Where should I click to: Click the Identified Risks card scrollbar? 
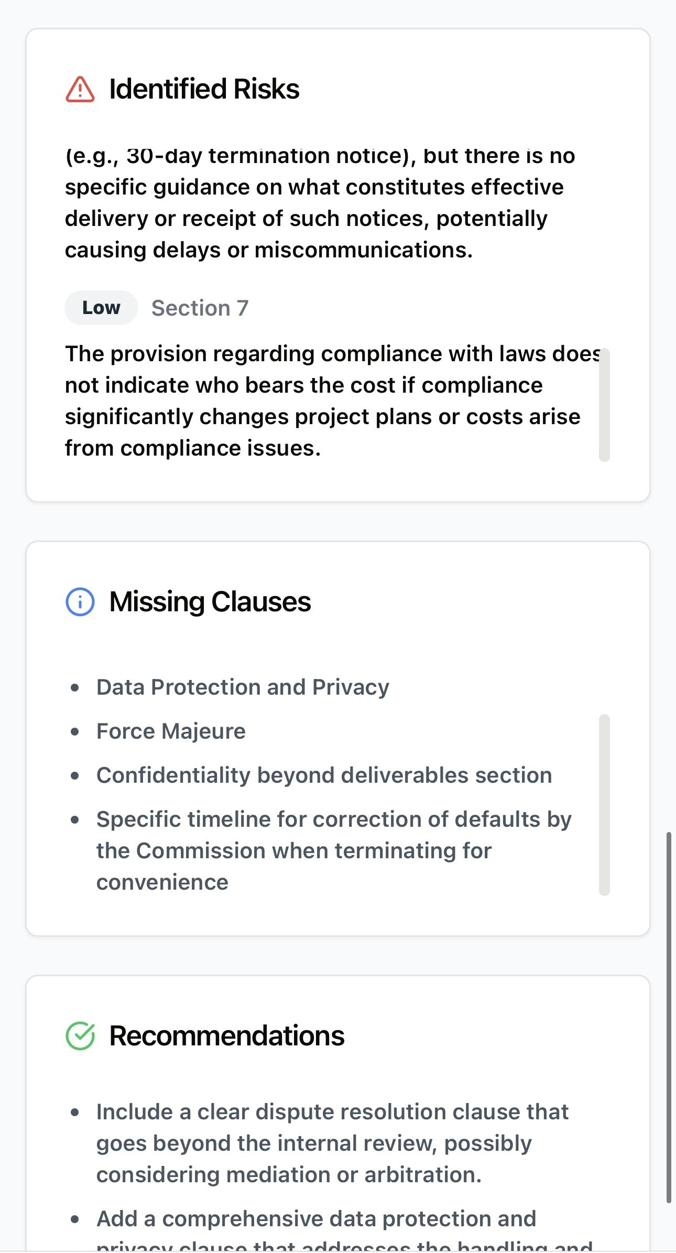[x=604, y=405]
